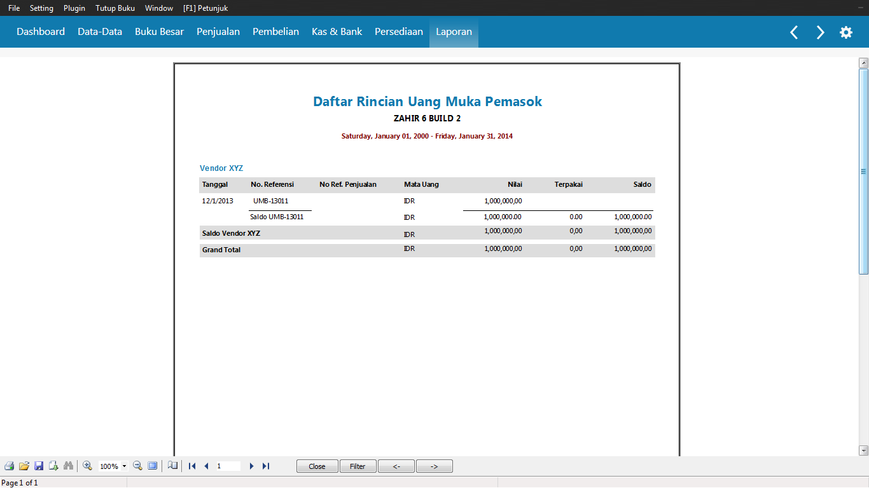The width and height of the screenshot is (869, 488).
Task: Click the report date range text
Action: pyautogui.click(x=427, y=136)
